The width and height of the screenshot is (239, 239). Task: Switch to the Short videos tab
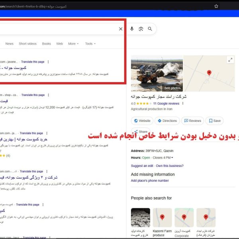(27, 44)
